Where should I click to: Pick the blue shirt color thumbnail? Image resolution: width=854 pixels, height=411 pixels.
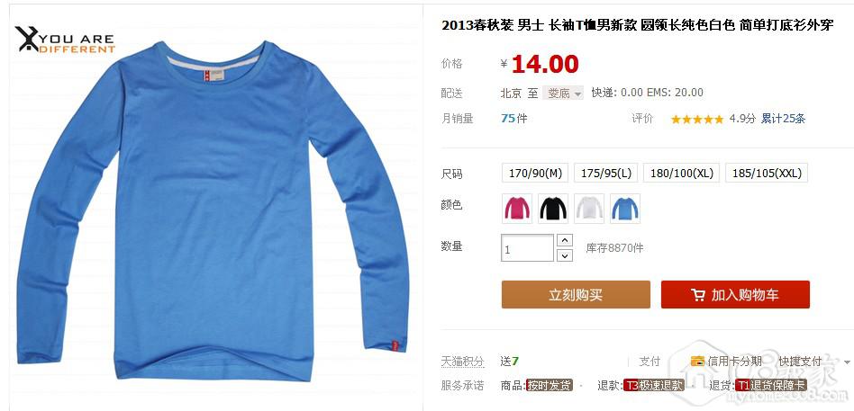tap(625, 209)
